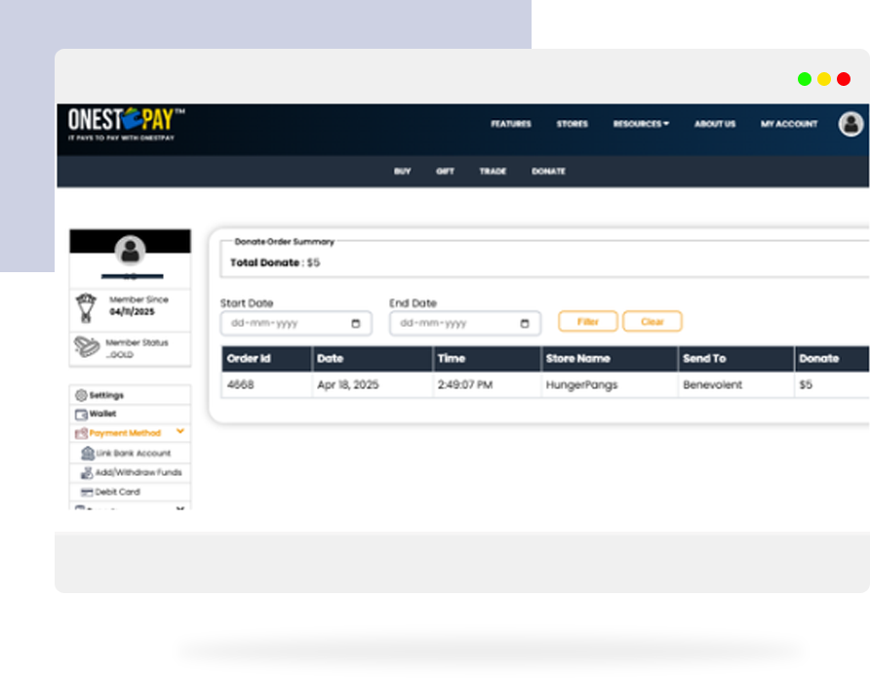Open the profile avatar in top navigation
The width and height of the screenshot is (870, 678).
[x=850, y=124]
